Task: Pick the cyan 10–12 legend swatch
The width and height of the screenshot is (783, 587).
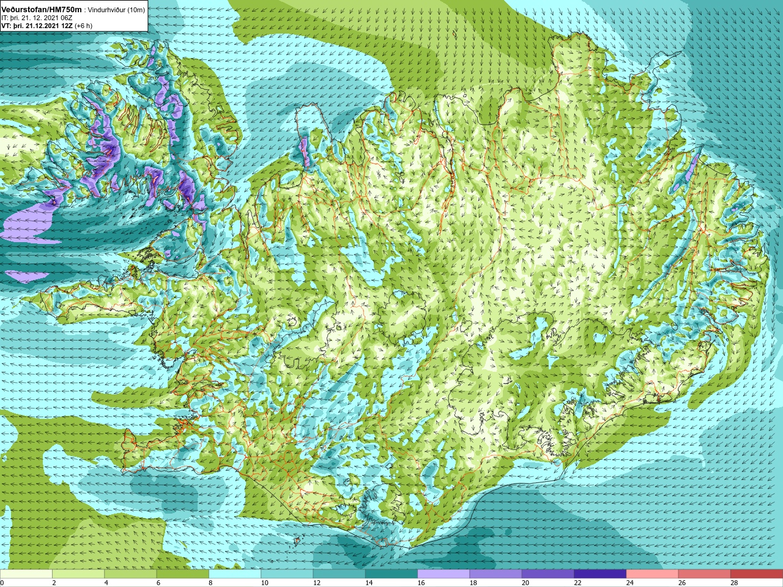Action: click(x=287, y=574)
